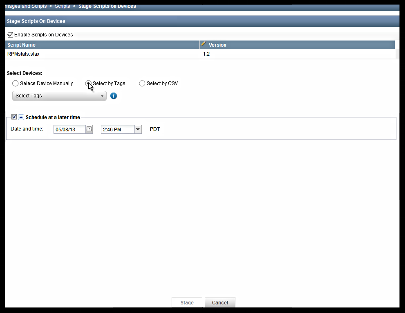Toggle Enable Scripts on Devices checkbox

click(10, 35)
